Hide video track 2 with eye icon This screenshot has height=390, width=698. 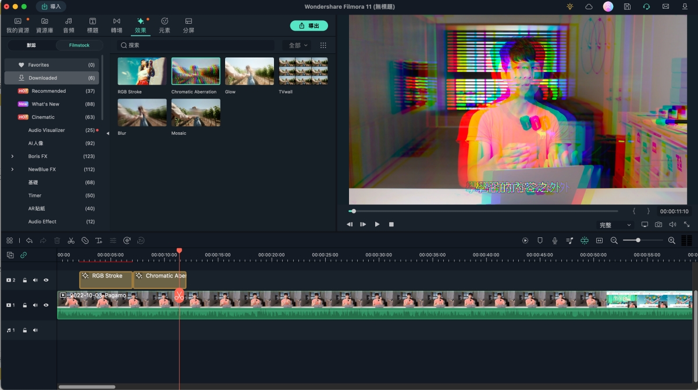pyautogui.click(x=46, y=280)
